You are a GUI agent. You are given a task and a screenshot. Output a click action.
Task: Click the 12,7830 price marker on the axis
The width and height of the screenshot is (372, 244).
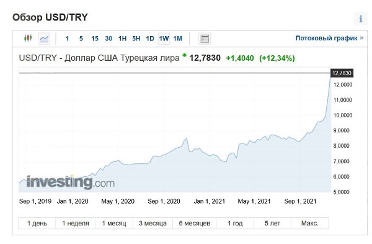pyautogui.click(x=342, y=73)
